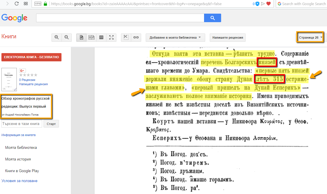This screenshot has height=194, width=327.
Task: Click the zoom in magnifier icon
Action: (57, 37)
